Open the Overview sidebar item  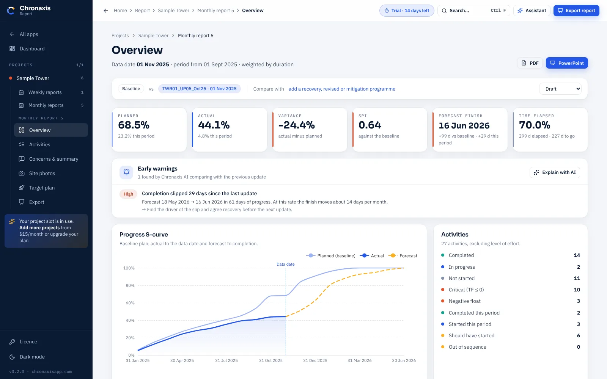click(51, 130)
